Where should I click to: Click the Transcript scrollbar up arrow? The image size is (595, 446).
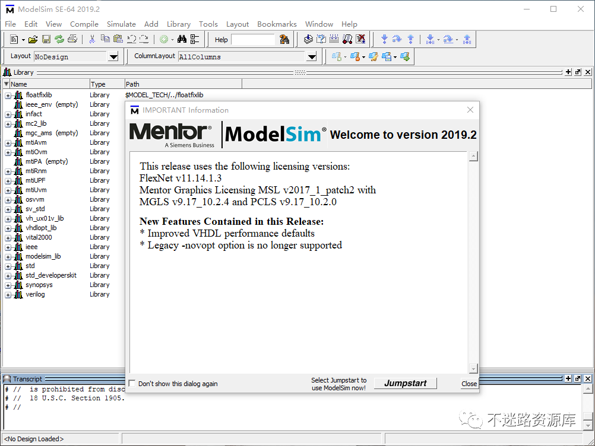(587, 389)
